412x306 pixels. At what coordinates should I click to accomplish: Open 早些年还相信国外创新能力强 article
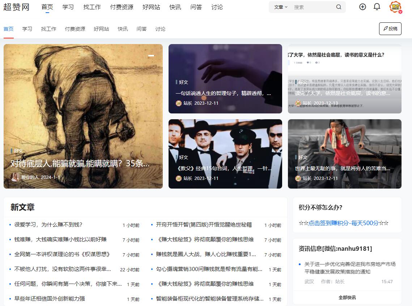click(50, 298)
